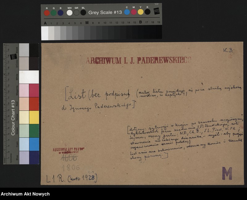Pick the magenta M circle on grey scale card
Viewport: 247px width, 200px height.
coord(134,12)
